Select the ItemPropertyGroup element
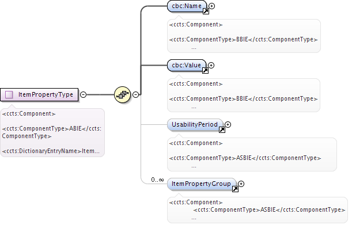The height and width of the screenshot is (225, 352). 202,184
